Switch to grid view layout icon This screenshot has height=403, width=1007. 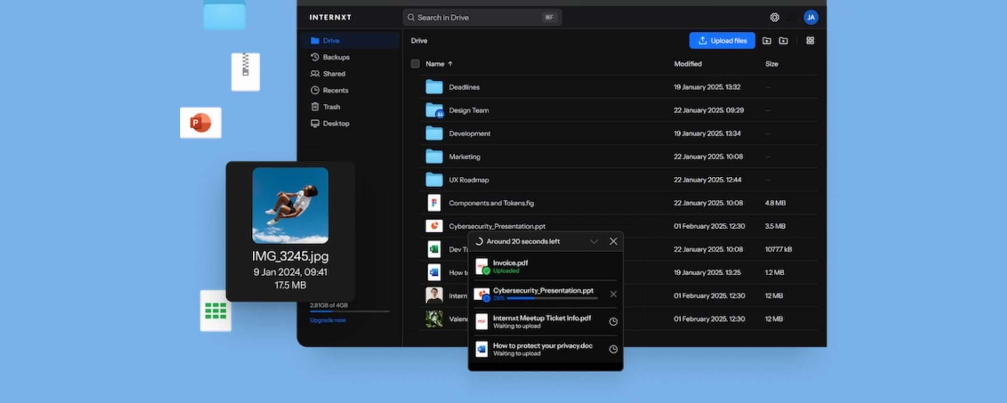click(810, 41)
